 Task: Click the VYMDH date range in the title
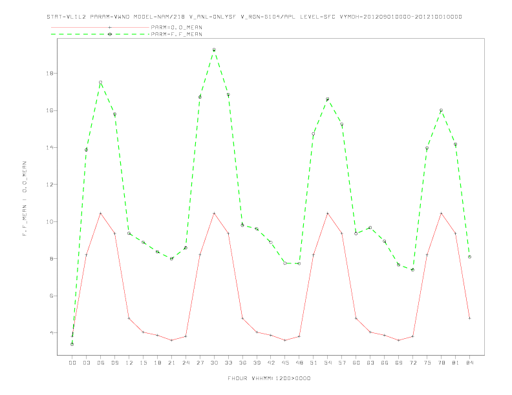(x=401, y=17)
